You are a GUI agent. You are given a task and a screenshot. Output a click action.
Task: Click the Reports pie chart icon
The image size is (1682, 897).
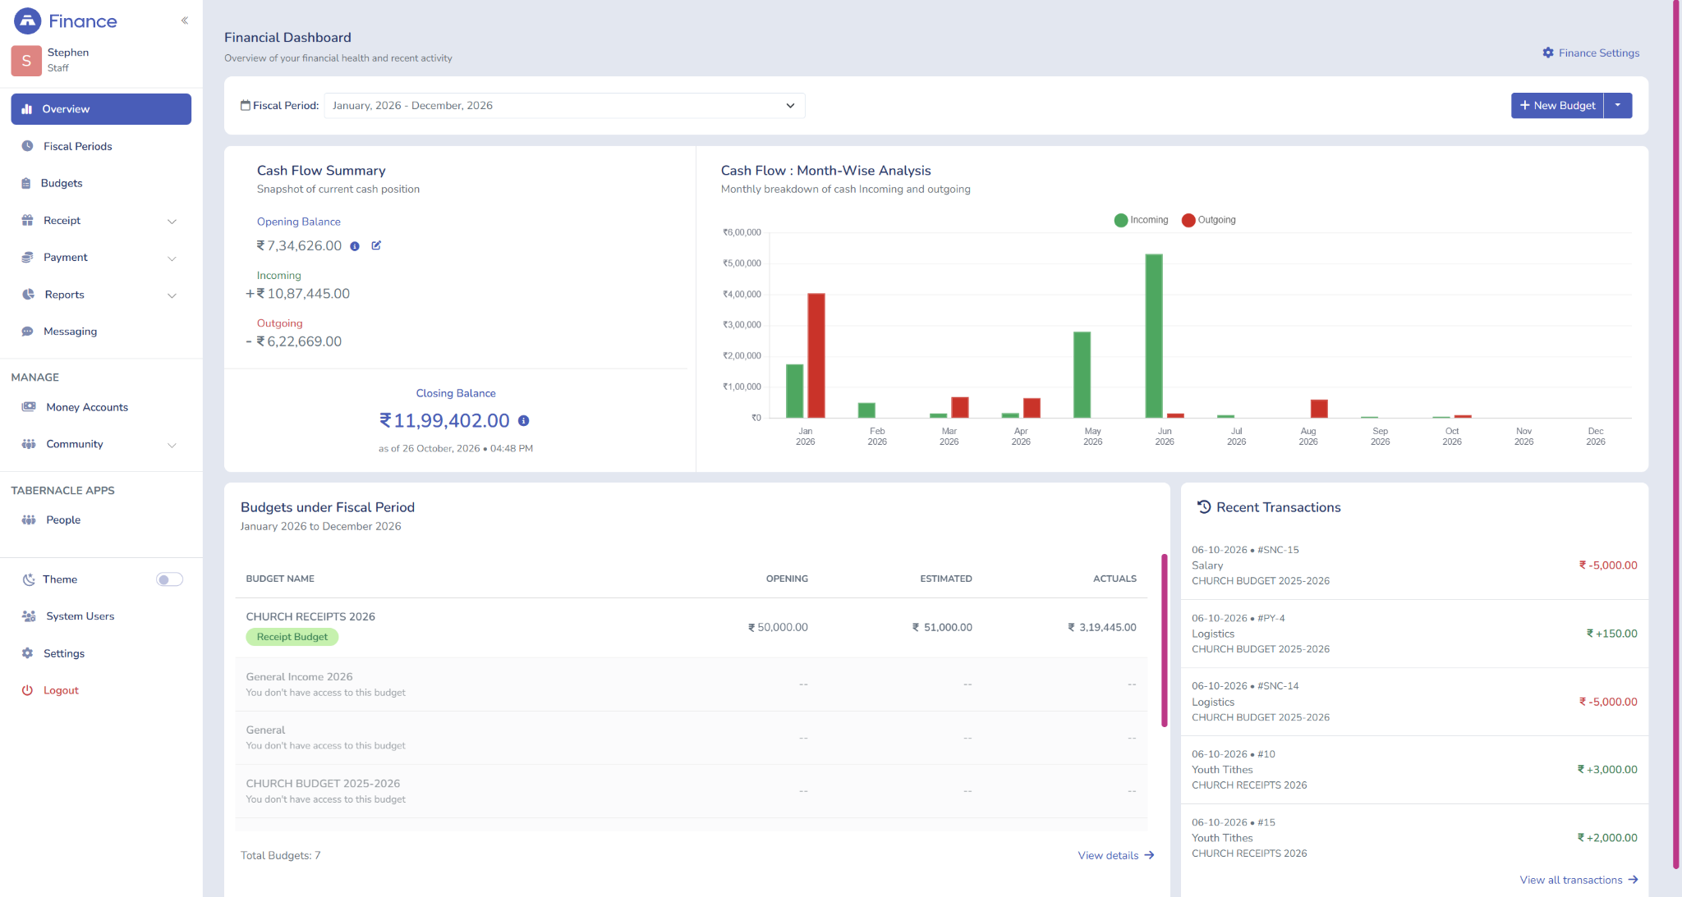coord(28,295)
